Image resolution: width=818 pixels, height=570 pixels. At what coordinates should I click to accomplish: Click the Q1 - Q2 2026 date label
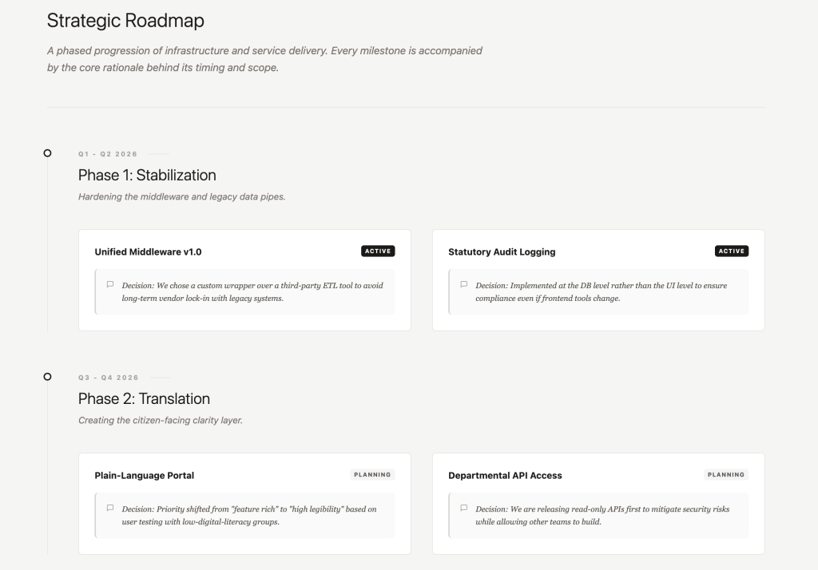point(108,153)
